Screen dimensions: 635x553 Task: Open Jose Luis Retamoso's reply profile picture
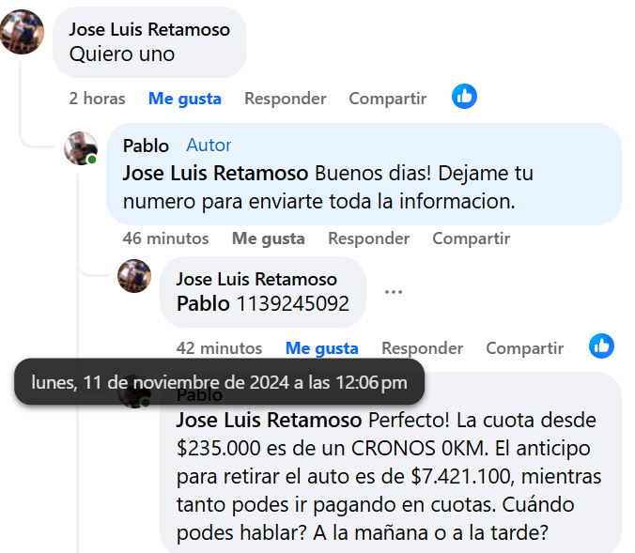[134, 276]
